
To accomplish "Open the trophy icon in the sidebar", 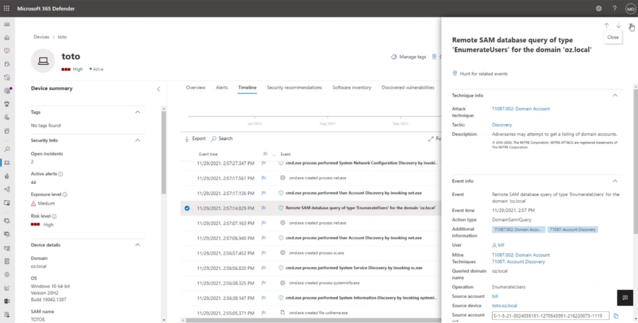I will point(6,104).
